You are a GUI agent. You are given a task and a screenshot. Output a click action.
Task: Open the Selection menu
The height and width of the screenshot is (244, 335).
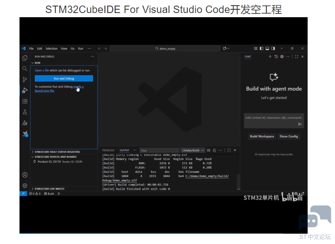click(52, 49)
